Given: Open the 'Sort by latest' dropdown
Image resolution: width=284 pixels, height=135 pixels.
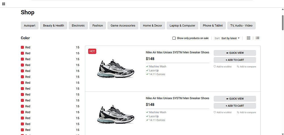Looking at the screenshot, I should click(230, 38).
